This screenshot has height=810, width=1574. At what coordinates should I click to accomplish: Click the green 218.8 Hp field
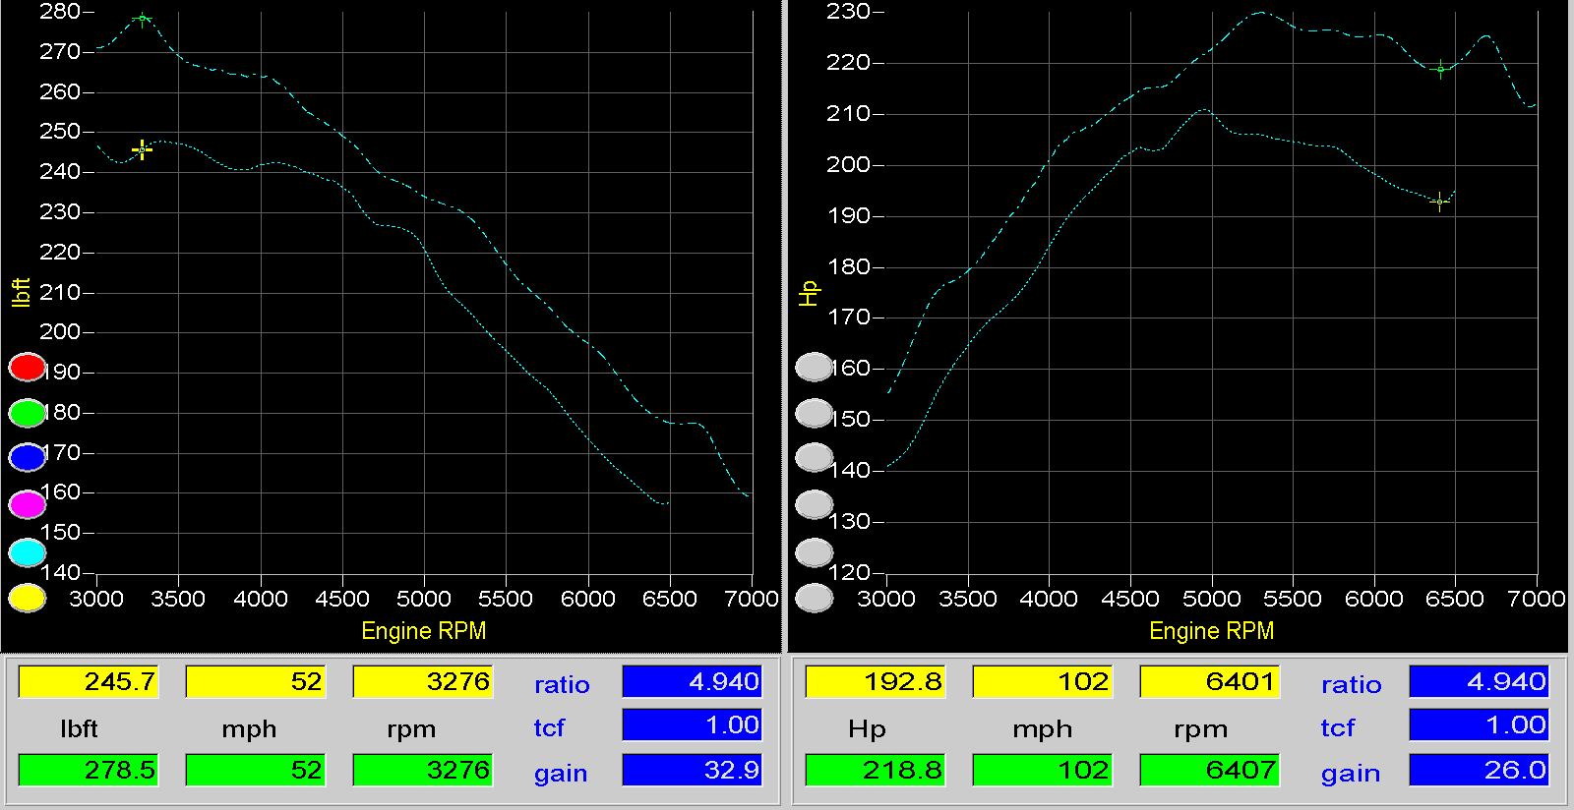[x=876, y=770]
